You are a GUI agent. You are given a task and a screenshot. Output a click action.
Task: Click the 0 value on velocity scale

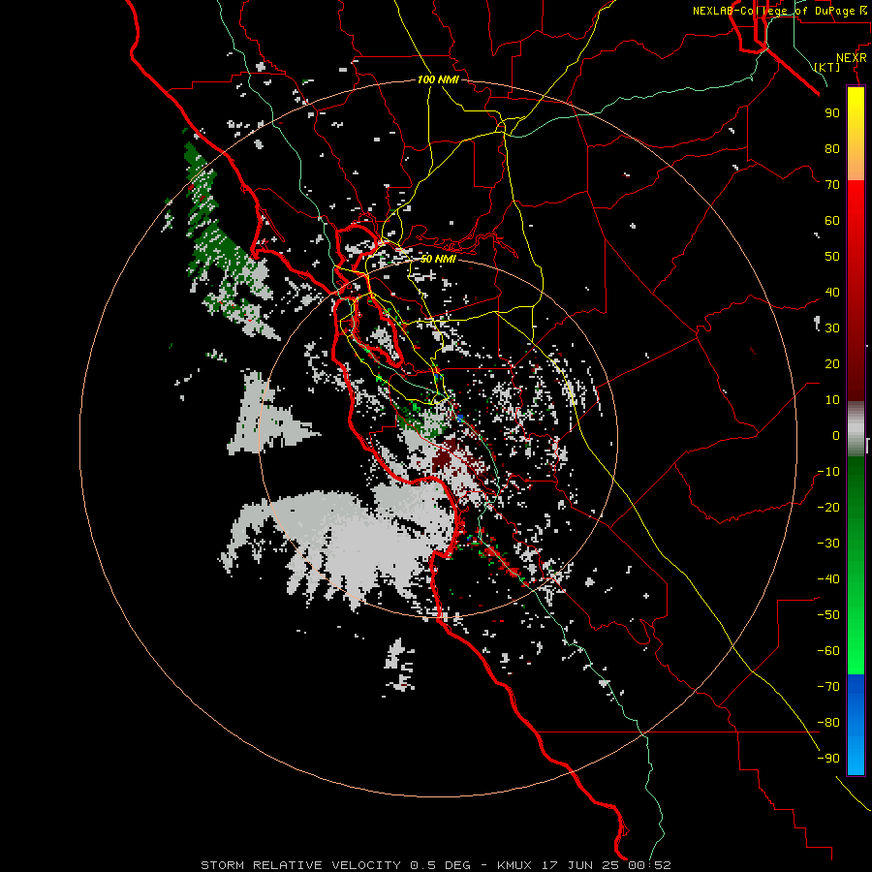[x=836, y=436]
